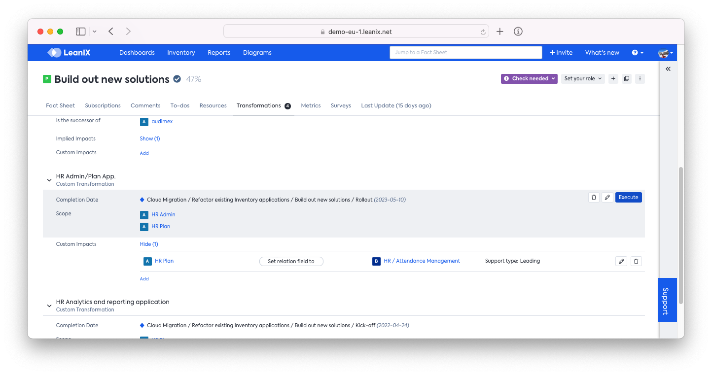
Task: Click the Execute button
Action: 629,197
